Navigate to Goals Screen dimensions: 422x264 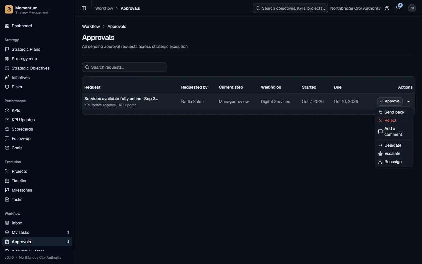(37, 148)
